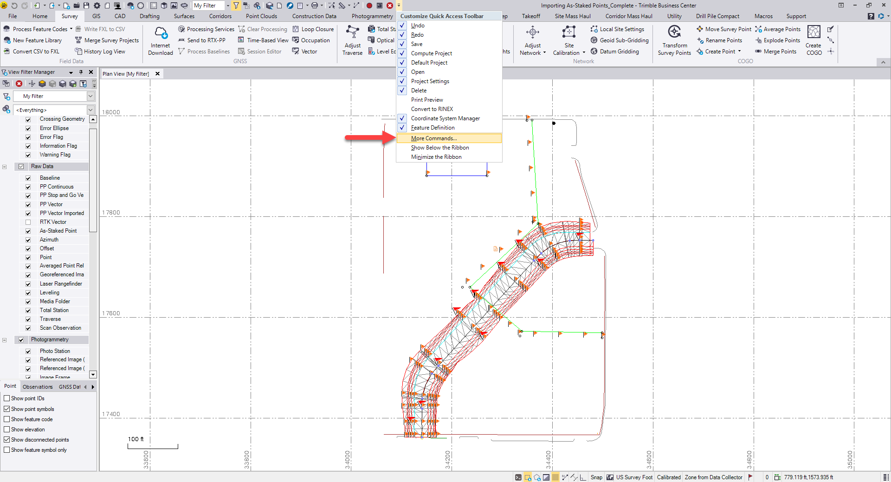The height and width of the screenshot is (482, 891).
Task: Collapse the Raw Data tree group
Action: pos(5,167)
